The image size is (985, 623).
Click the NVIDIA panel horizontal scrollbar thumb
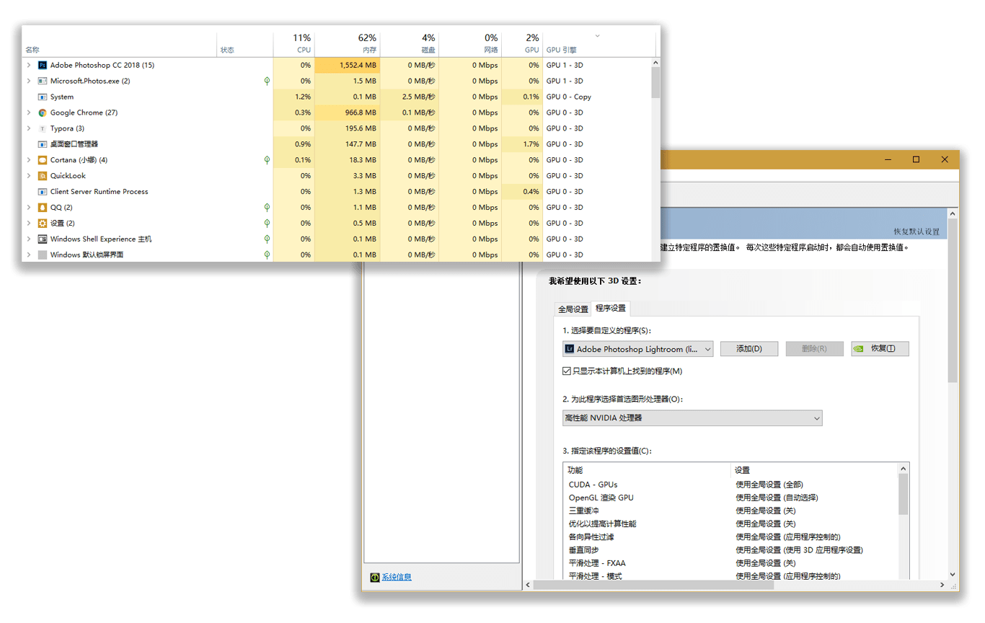tap(653, 585)
